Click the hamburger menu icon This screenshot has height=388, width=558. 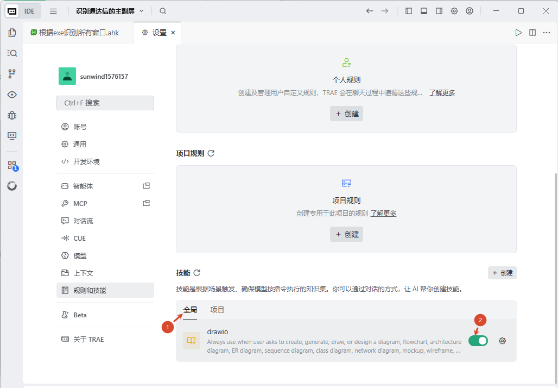[x=53, y=11]
